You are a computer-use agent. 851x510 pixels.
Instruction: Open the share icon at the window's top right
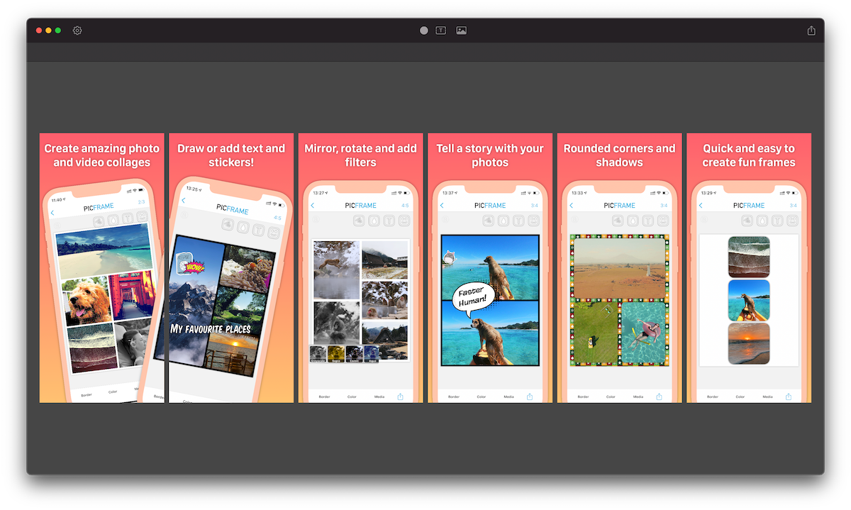[811, 31]
